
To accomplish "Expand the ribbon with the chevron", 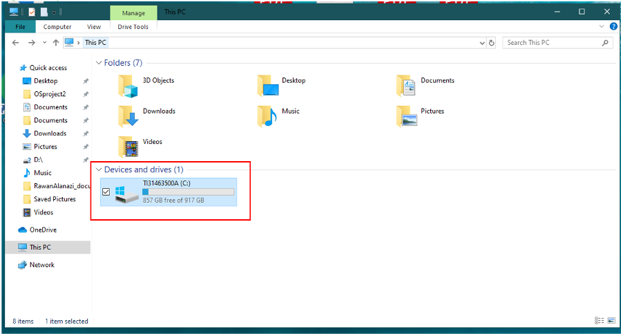I will coord(602,26).
